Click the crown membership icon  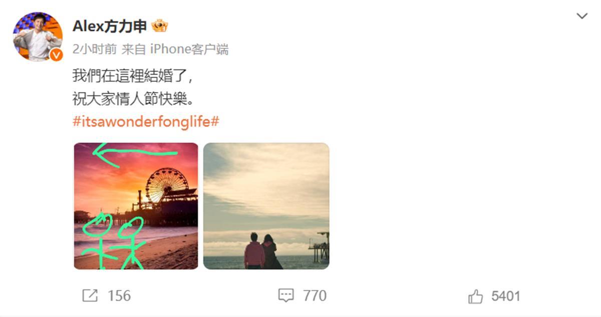159,25
